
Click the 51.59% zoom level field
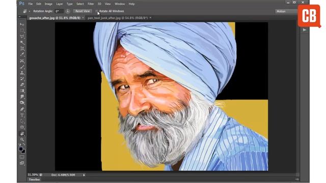pos(33,175)
